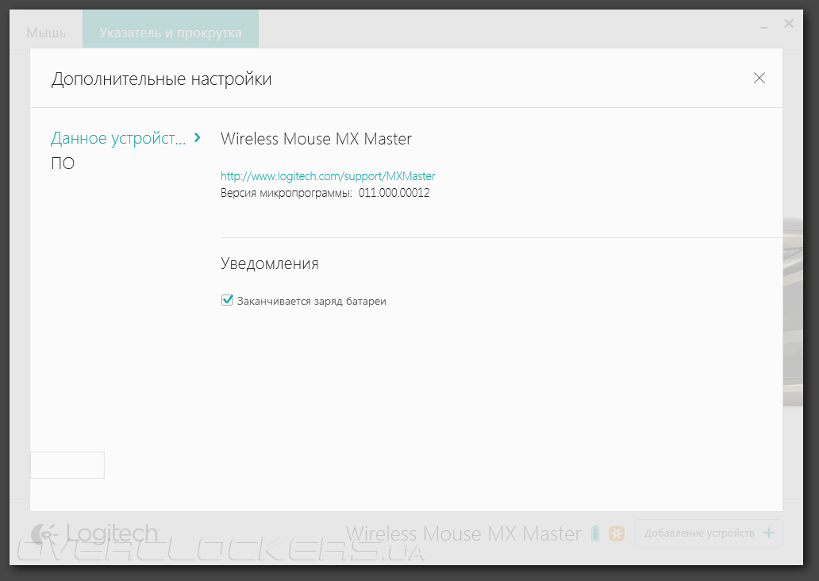The height and width of the screenshot is (581, 819).
Task: Click Добавление устройств button
Action: click(x=708, y=533)
